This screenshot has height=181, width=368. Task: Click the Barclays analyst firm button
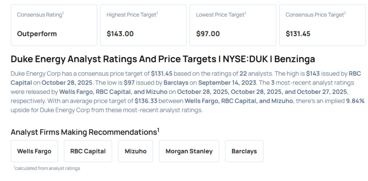tap(244, 151)
